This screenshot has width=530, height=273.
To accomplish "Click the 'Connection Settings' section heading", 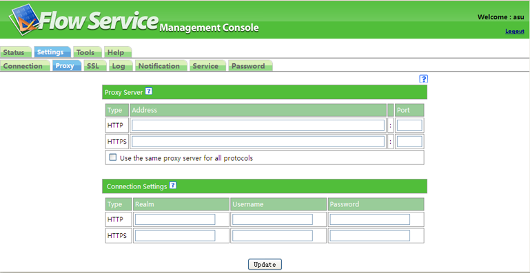I will point(137,186).
